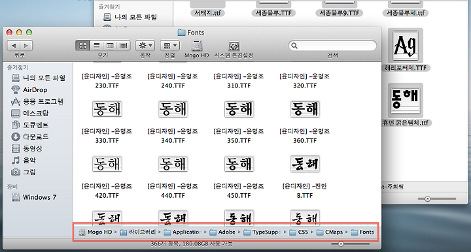Open the action gear dropdown

pos(145,46)
